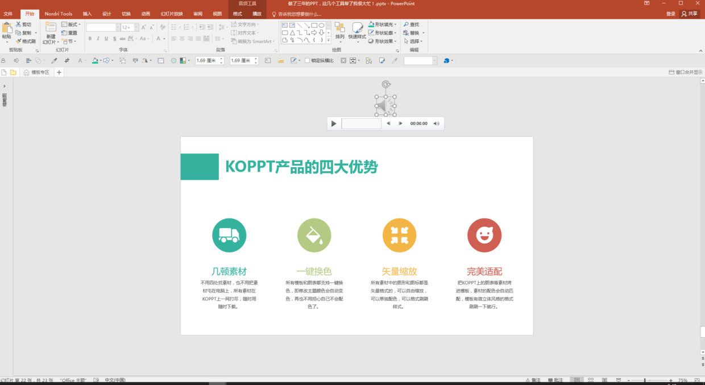Switch to the Design (设计) tab
Screen dimensions: 705x385
click(x=107, y=14)
